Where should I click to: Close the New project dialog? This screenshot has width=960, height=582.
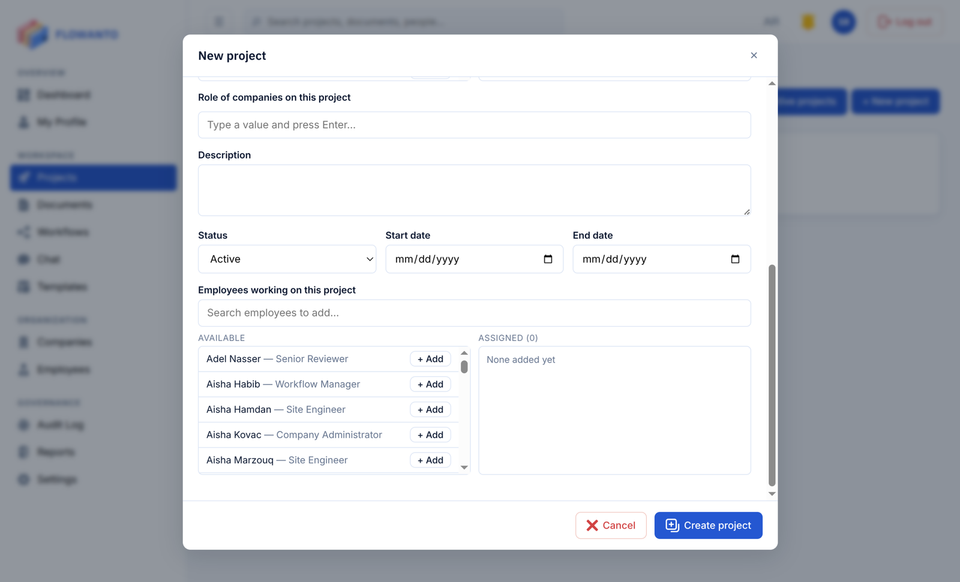(x=754, y=55)
